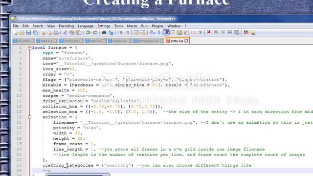Viewport: 313px width, 176px height.
Task: Click the "novafurnace" name string on line 3
Action: 73,58
